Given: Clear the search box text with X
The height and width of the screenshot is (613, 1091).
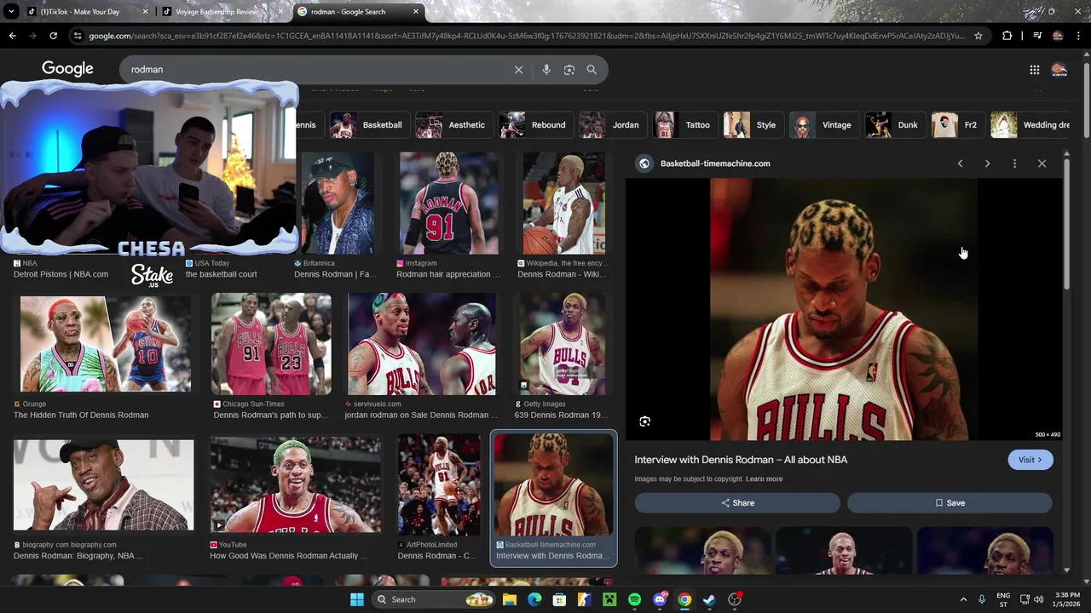Looking at the screenshot, I should [x=518, y=70].
